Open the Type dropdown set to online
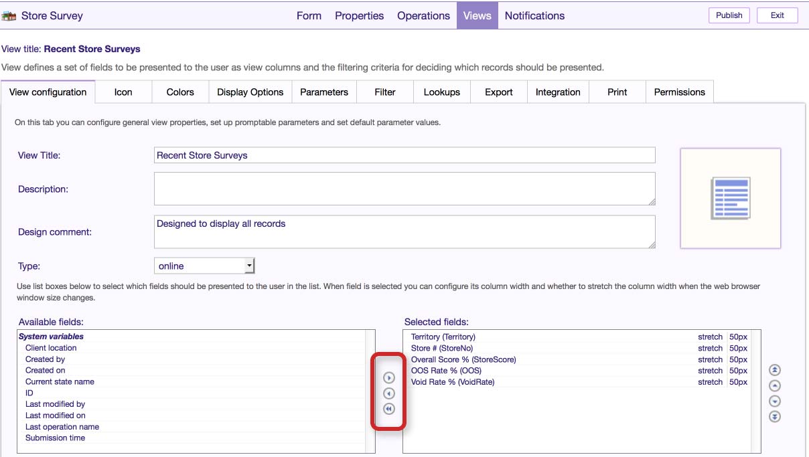This screenshot has height=457, width=809. pos(204,266)
